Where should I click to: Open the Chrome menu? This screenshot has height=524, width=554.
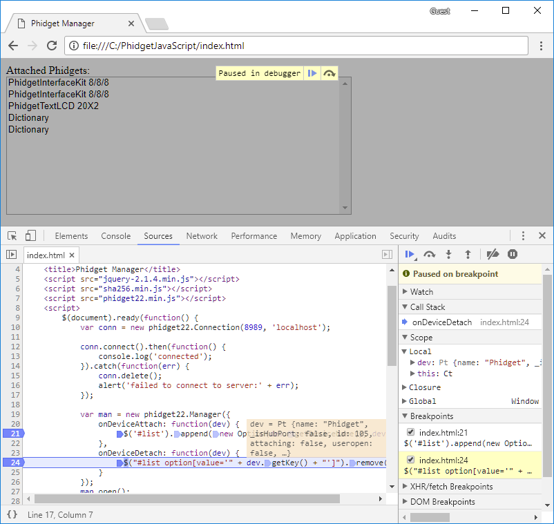(x=541, y=46)
